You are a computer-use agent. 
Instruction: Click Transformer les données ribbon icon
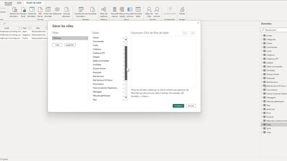click(x=81, y=12)
